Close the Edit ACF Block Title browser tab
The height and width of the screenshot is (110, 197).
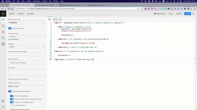[32, 5]
